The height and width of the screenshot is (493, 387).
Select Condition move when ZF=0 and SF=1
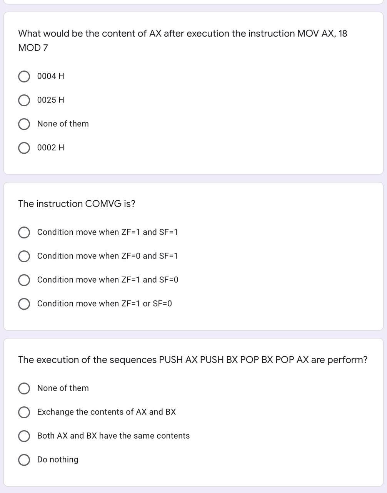[x=24, y=256]
